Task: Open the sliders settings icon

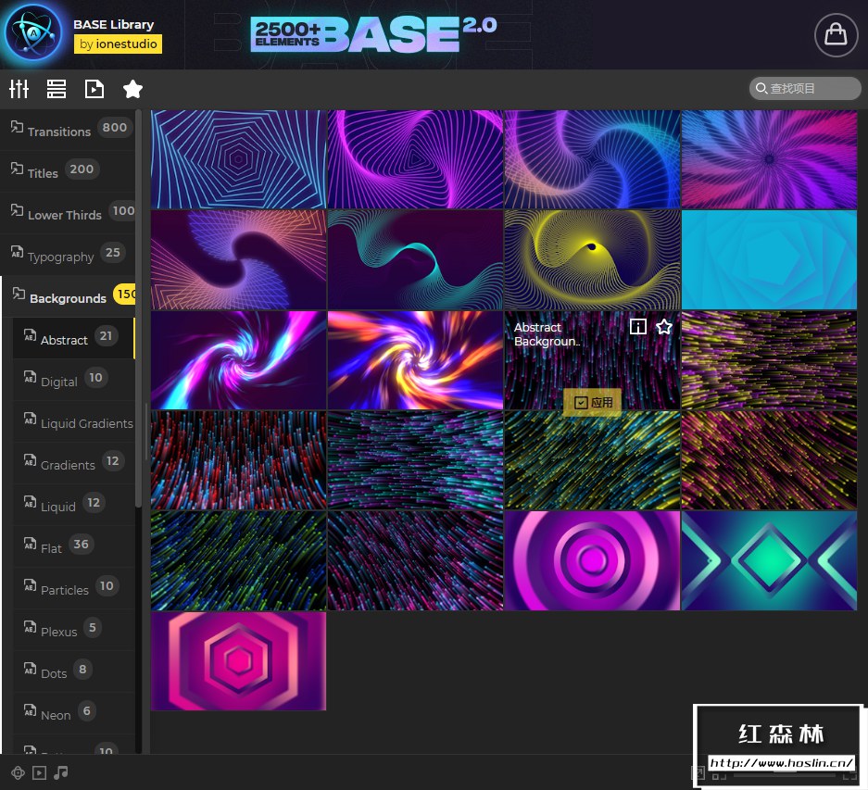Action: (19, 89)
